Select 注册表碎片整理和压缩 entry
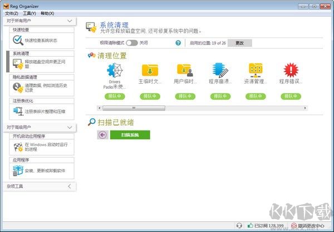334x232 pixels. 45,112
